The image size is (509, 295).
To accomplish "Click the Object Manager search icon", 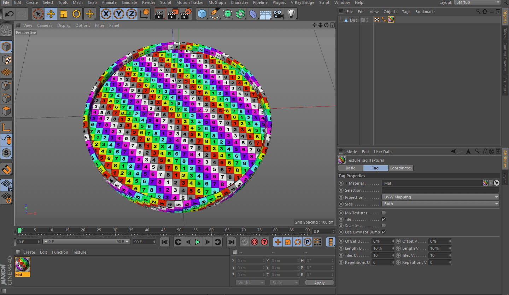I will (x=478, y=12).
